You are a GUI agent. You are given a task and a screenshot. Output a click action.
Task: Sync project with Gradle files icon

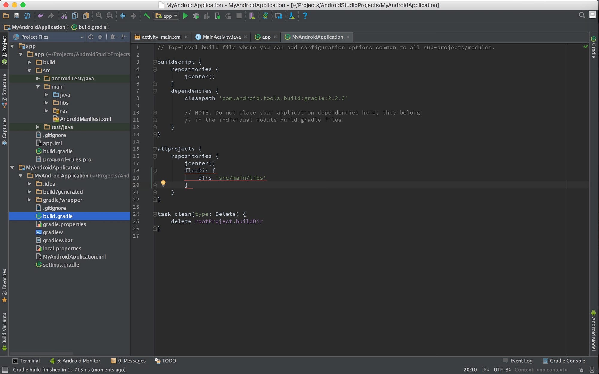(265, 16)
